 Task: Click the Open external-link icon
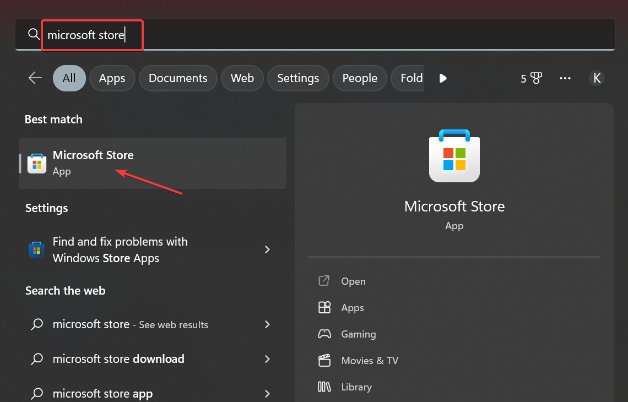(324, 281)
